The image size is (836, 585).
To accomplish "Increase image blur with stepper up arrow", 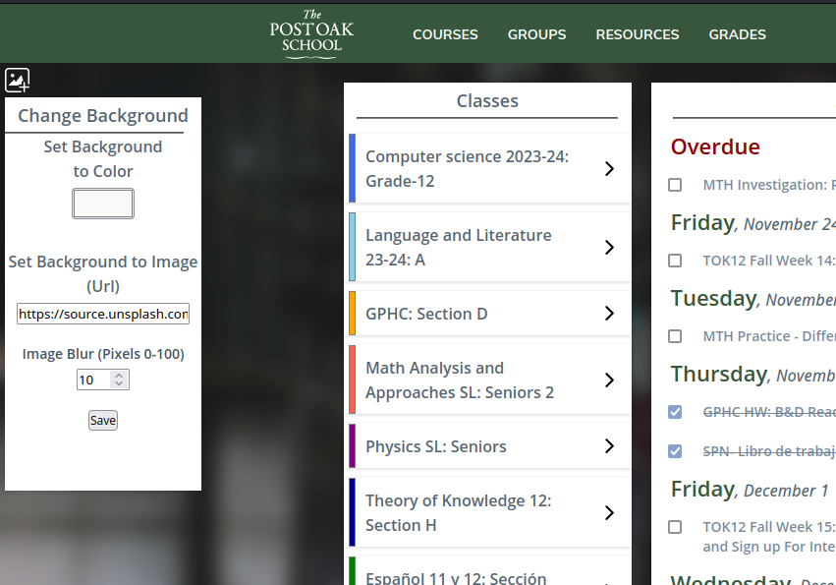I will click(x=119, y=376).
